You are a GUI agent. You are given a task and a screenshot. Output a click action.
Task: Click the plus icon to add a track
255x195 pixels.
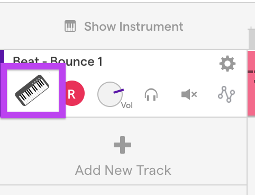(122, 145)
